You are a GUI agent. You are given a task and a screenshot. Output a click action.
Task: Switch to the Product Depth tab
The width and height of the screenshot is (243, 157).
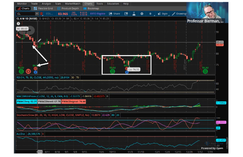68,9
